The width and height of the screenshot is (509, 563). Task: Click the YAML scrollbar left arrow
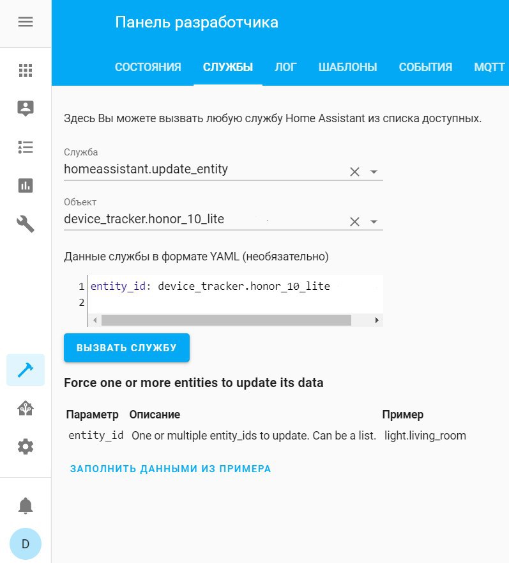(95, 320)
